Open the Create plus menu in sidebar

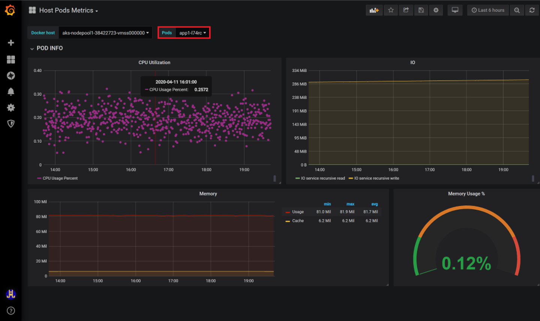(11, 43)
